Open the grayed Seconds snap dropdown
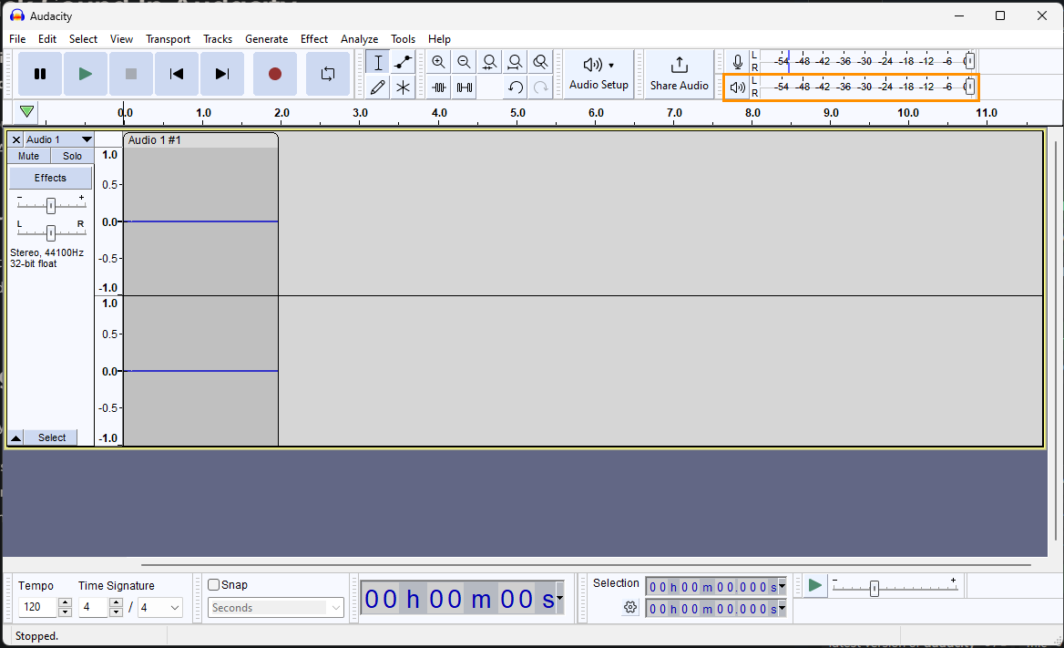 [275, 607]
